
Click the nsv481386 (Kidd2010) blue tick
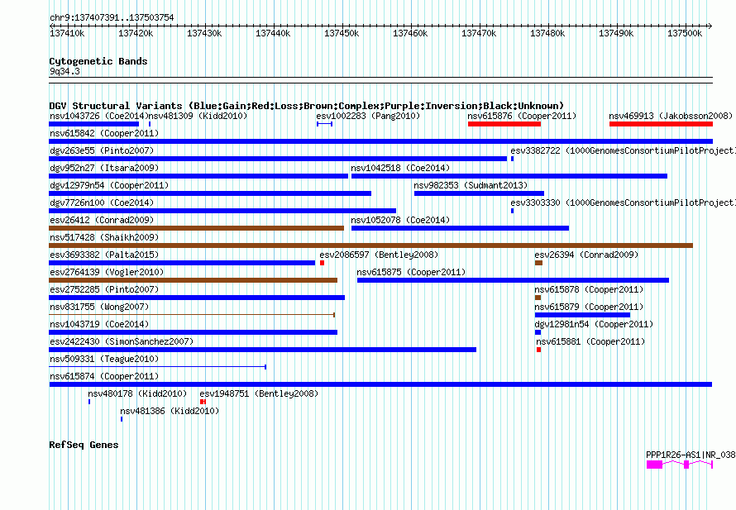click(122, 419)
